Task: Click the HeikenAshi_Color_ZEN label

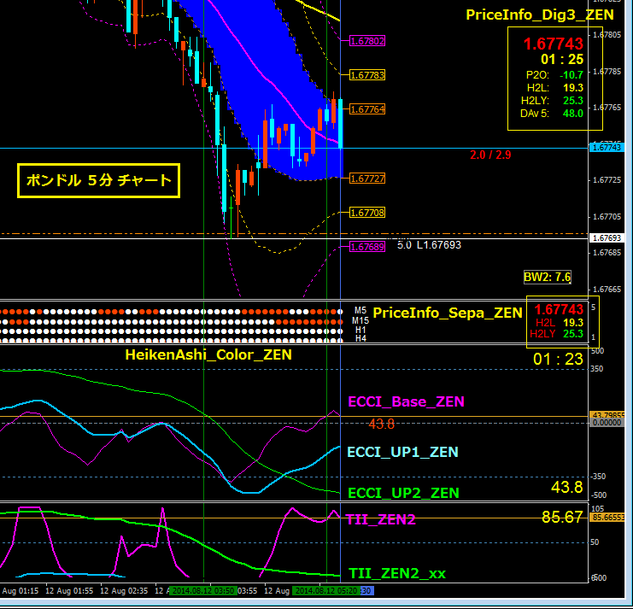Action: point(208,354)
